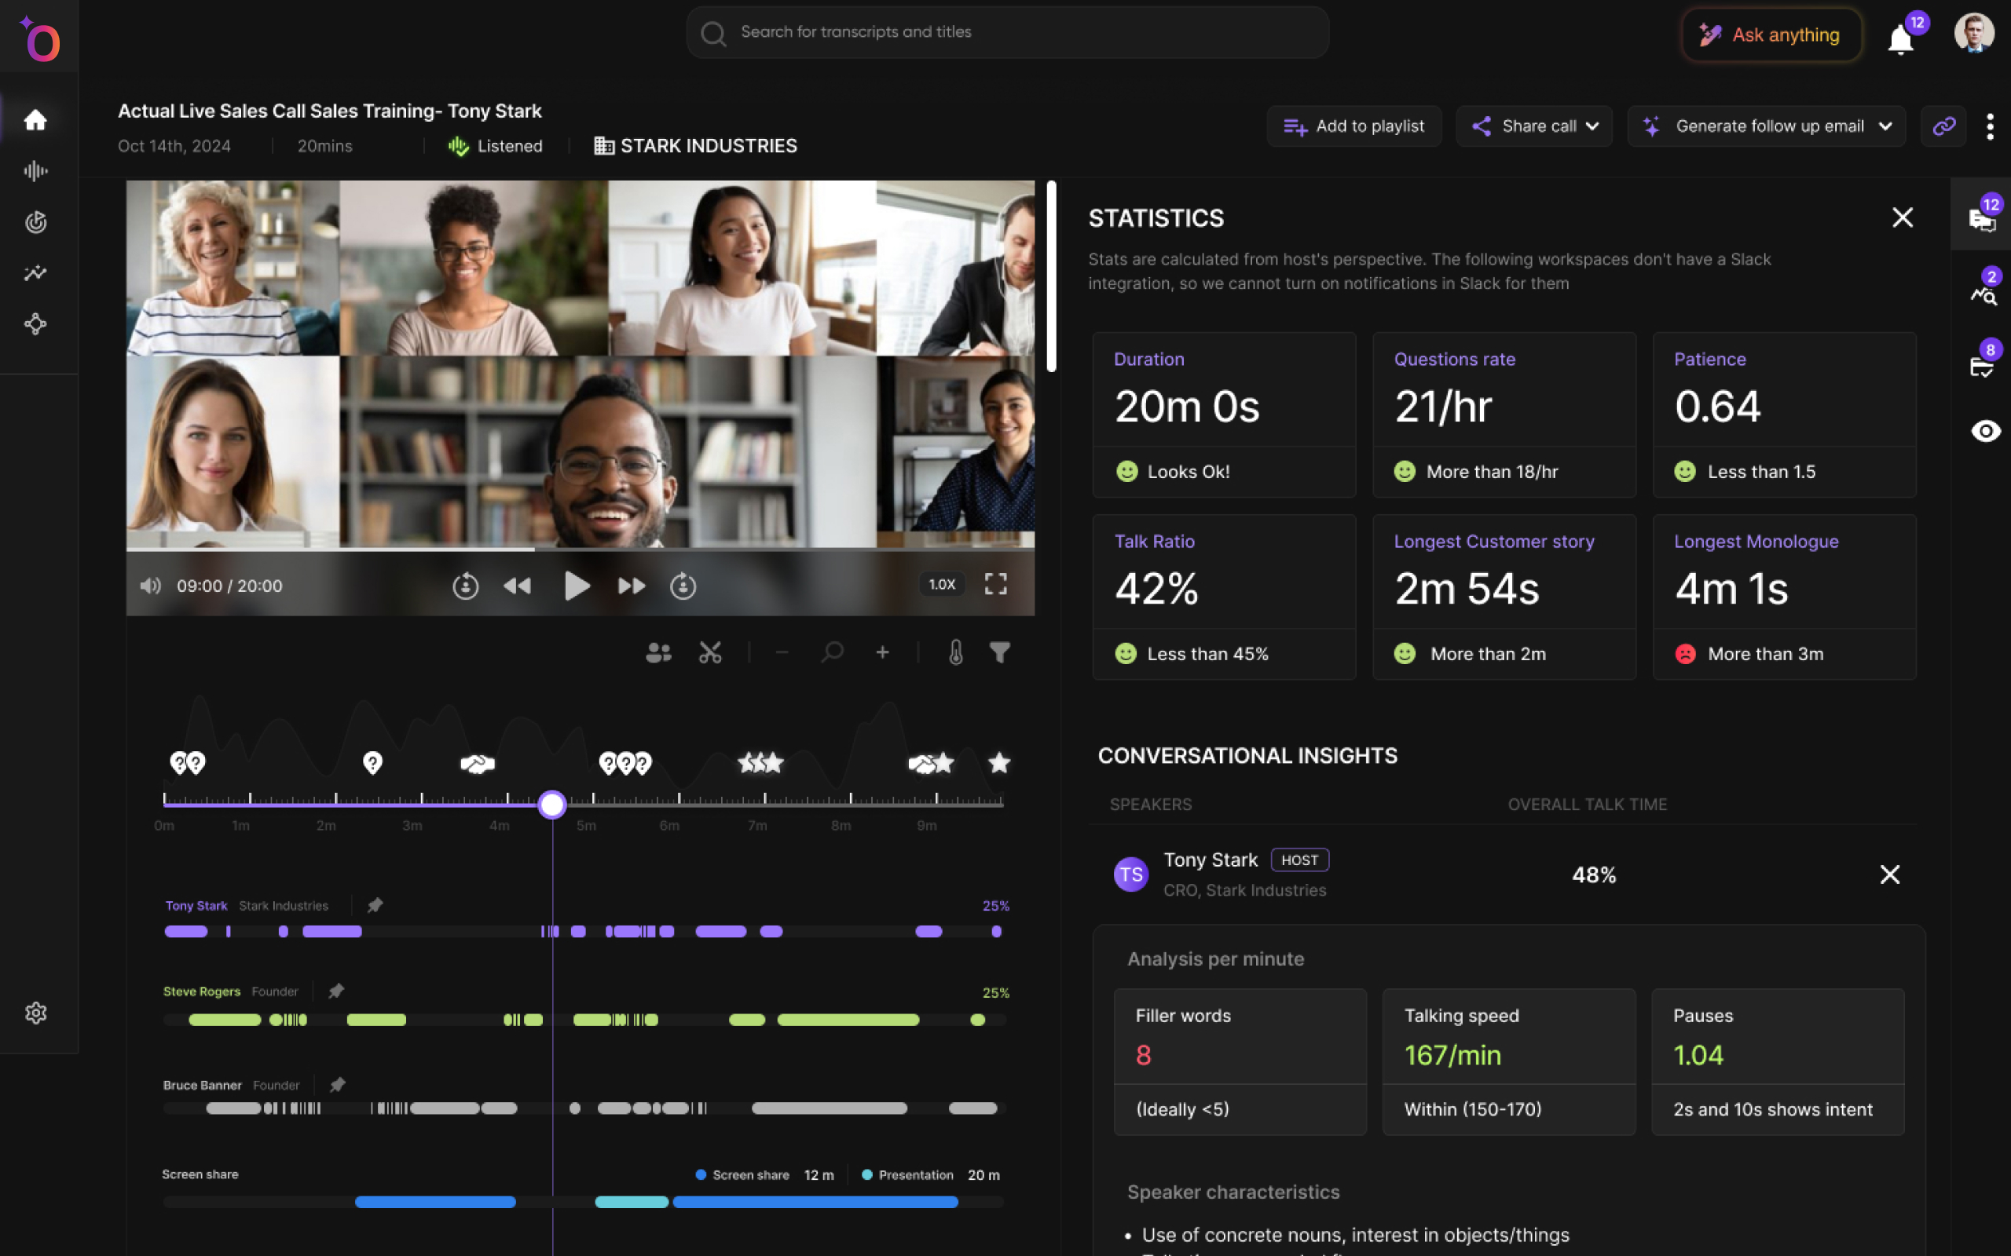Go to Home in the left sidebar
Viewport: 2011px width, 1256px height.
35,120
